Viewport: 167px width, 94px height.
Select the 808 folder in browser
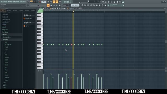[x=6, y=42]
